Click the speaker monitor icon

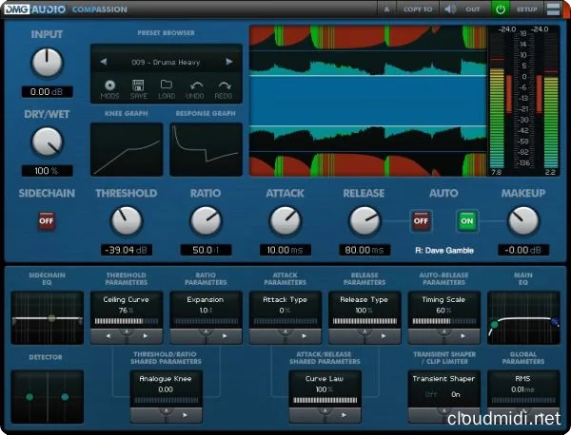tap(450, 9)
